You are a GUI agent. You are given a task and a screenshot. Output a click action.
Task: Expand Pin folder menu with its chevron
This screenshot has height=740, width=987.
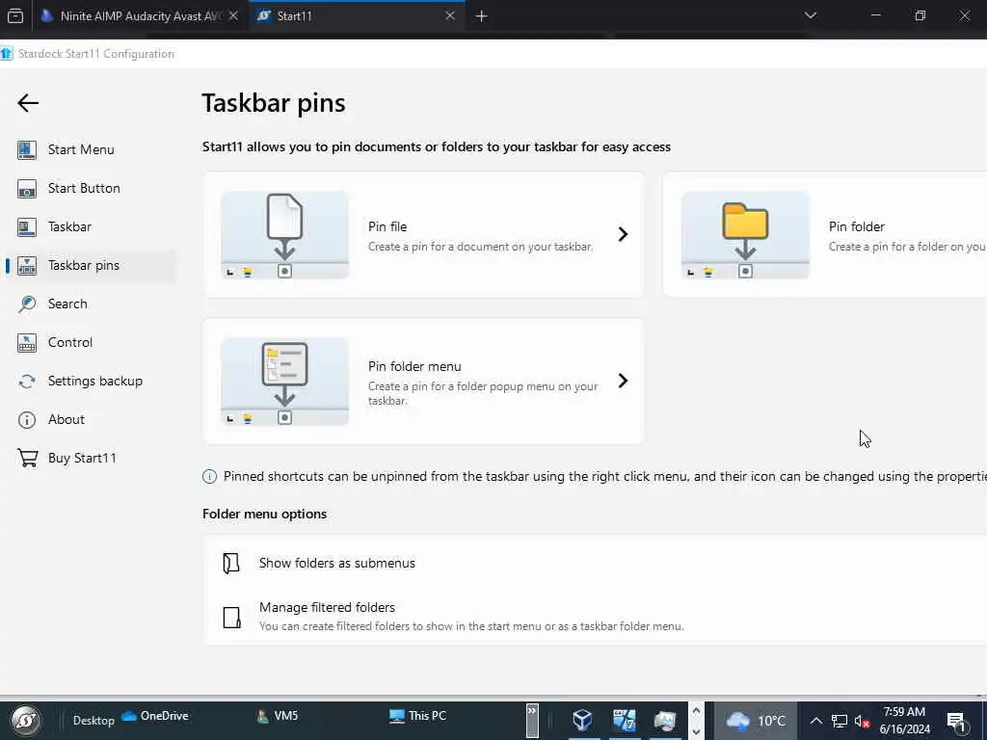623,381
